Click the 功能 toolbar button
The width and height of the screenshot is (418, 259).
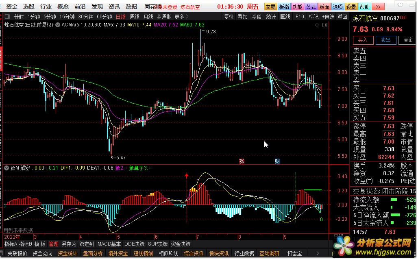(297, 7)
